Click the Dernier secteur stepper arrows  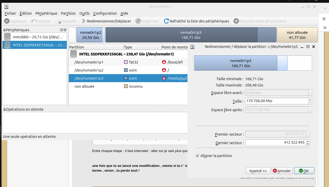(x=308, y=143)
